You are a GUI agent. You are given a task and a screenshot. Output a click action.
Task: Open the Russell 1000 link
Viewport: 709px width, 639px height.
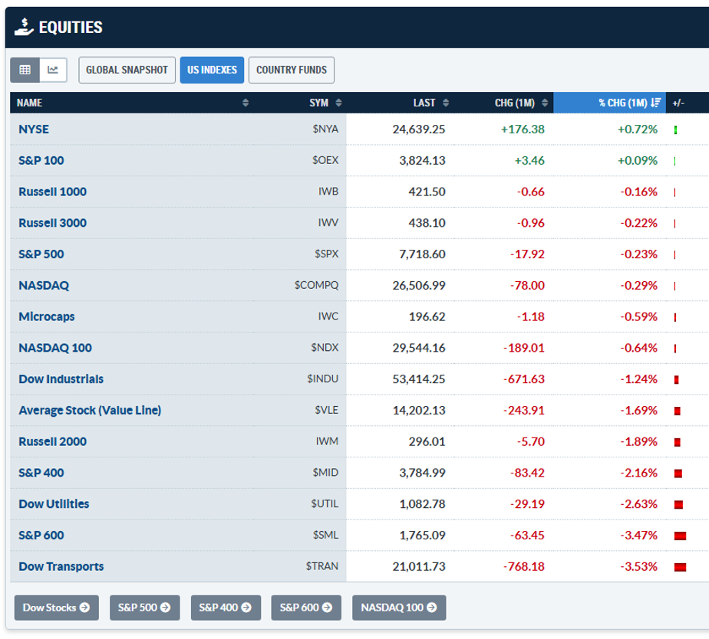click(52, 192)
